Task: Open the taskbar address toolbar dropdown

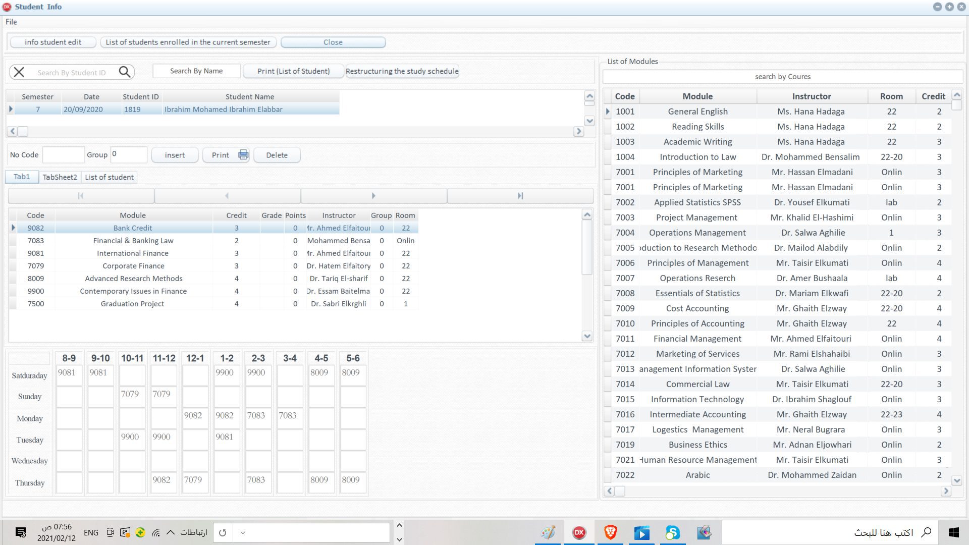Action: (243, 532)
